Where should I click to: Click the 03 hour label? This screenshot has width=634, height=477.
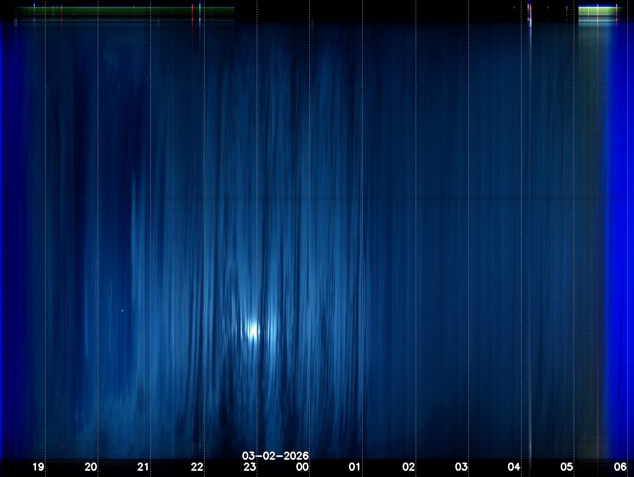pos(461,467)
